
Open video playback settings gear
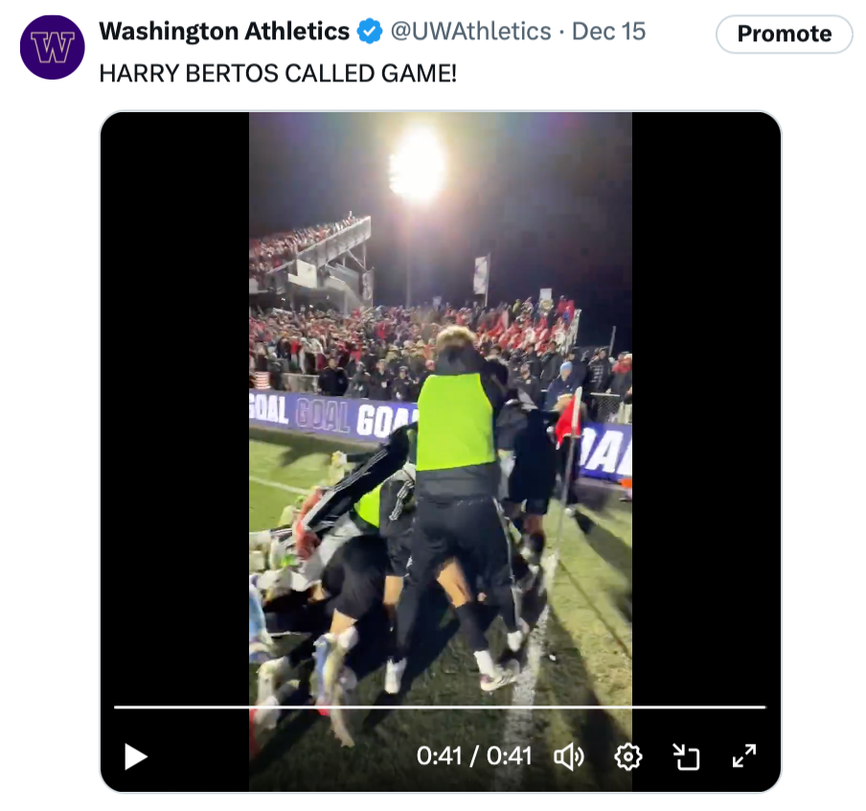(627, 757)
